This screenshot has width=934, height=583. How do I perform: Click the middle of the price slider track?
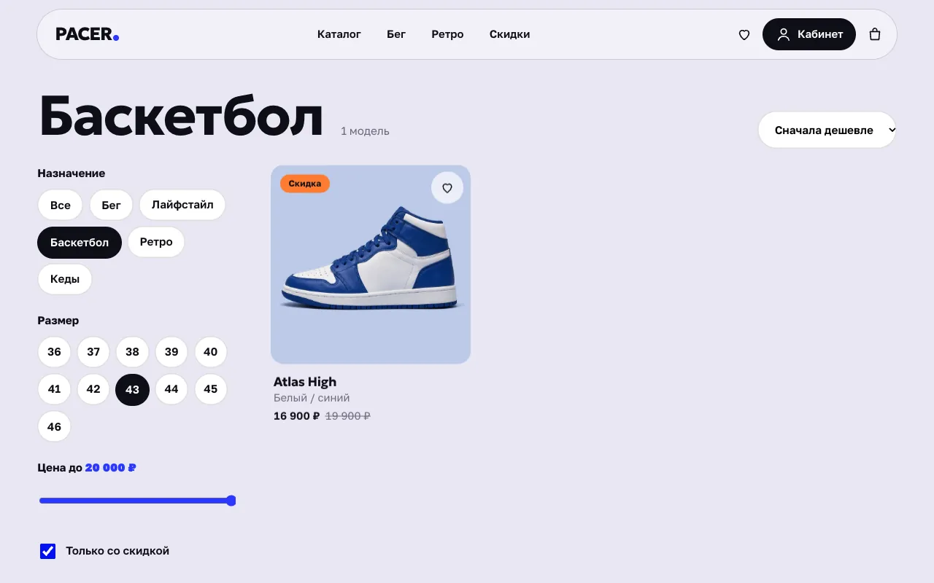coord(137,501)
